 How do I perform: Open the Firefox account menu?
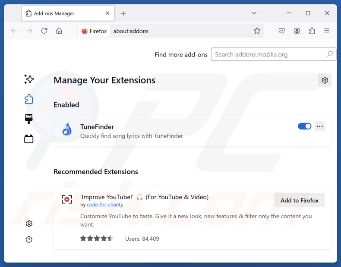click(297, 31)
